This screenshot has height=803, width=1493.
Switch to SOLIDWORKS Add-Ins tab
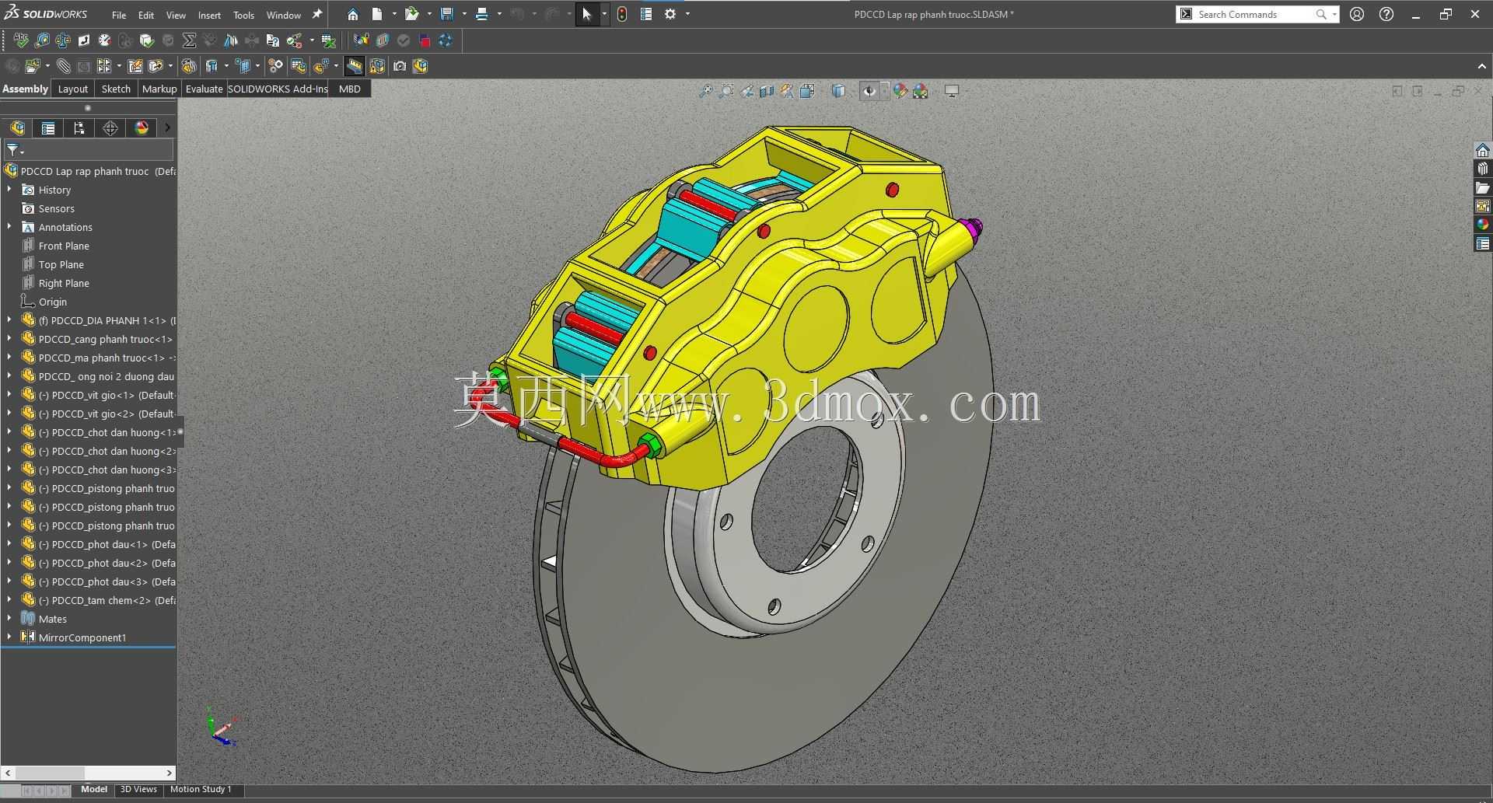tap(277, 89)
